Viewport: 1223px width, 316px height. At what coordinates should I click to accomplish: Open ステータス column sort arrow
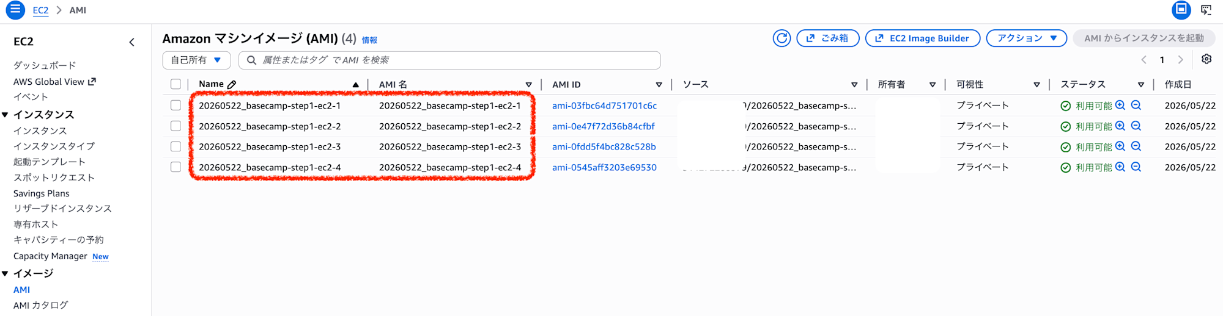coord(1140,85)
